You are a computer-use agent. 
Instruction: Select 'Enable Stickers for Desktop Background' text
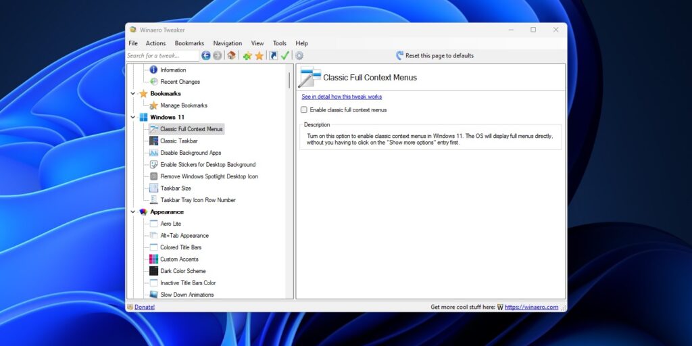pyautogui.click(x=208, y=165)
